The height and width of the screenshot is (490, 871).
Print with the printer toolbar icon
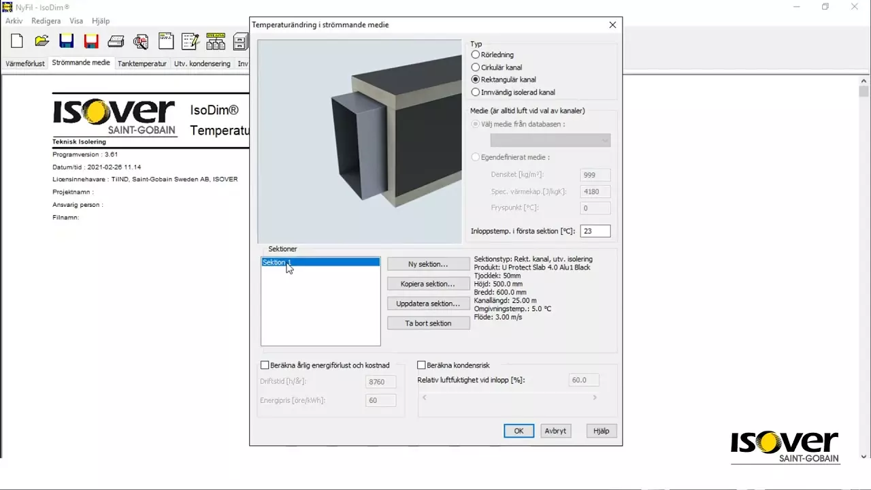click(x=116, y=42)
